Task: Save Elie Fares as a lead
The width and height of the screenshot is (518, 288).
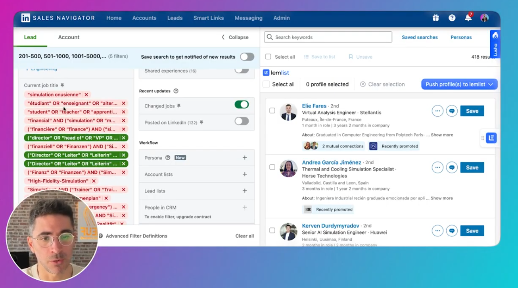Action: pos(472,111)
